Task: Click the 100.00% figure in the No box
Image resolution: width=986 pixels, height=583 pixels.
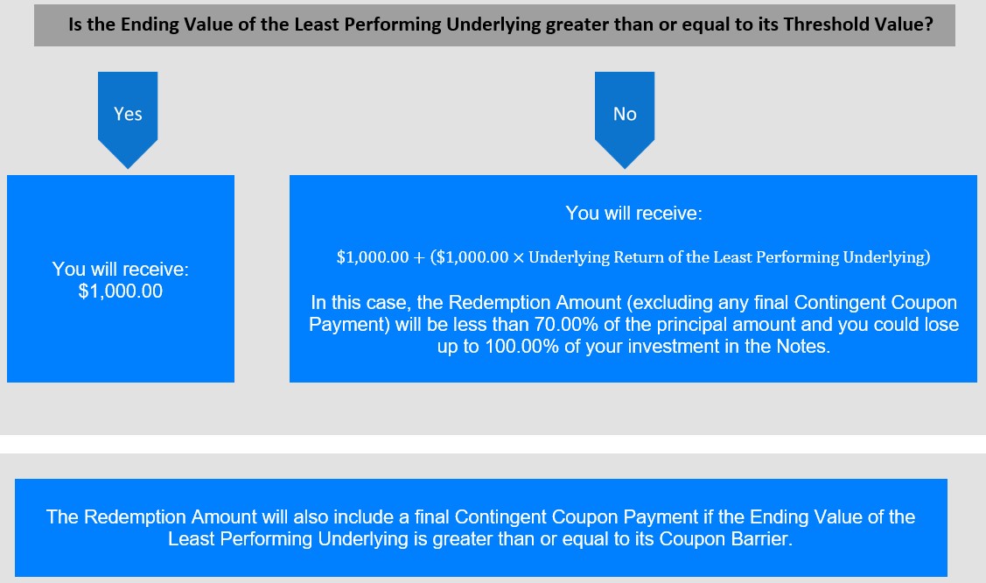Action: coord(522,347)
